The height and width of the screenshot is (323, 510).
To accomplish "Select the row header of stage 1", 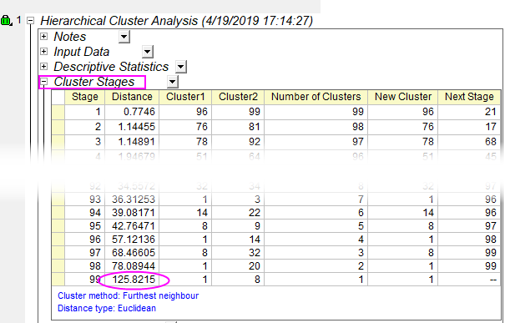I will 58,112.
